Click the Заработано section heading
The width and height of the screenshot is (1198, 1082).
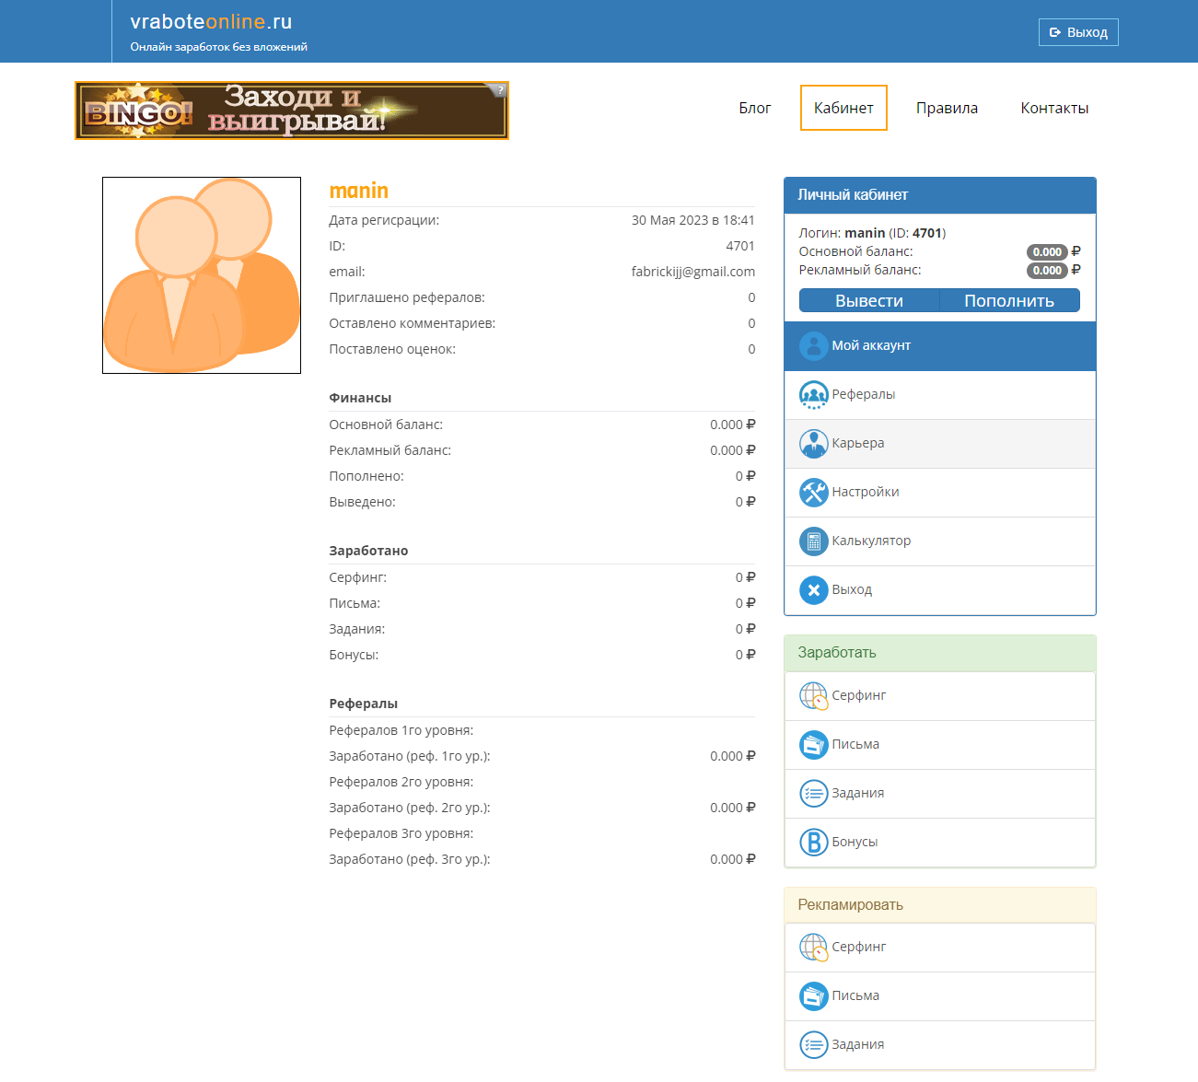point(368,551)
